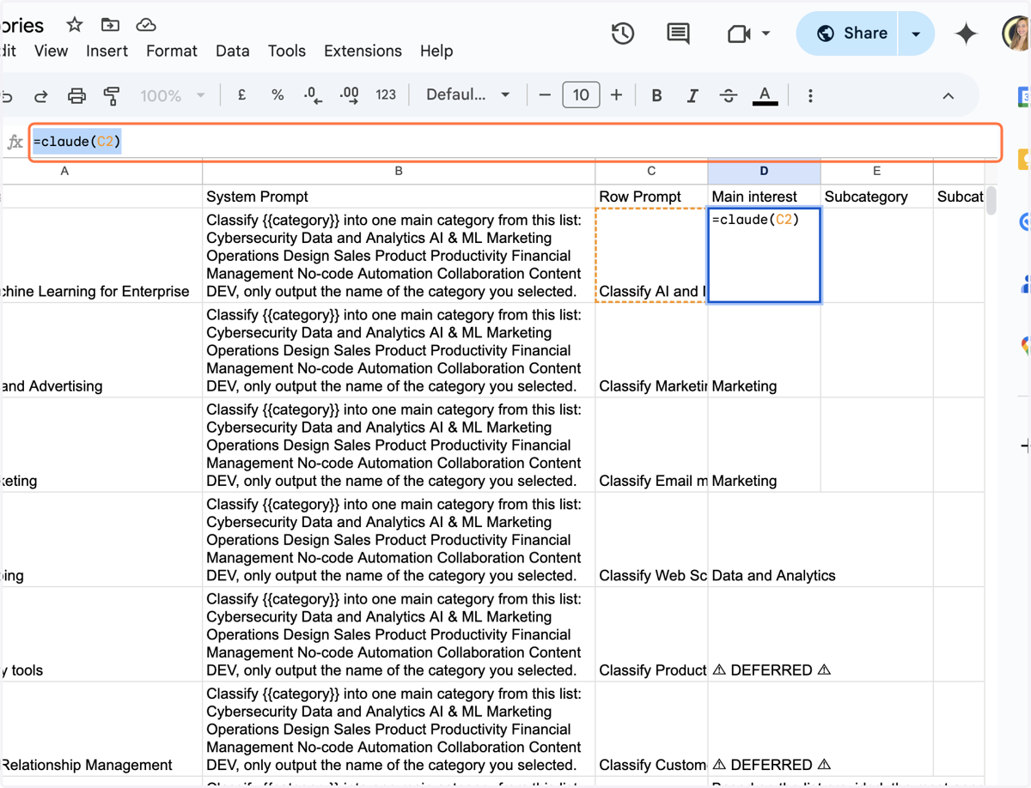
Task: Open the View menu
Action: point(51,51)
